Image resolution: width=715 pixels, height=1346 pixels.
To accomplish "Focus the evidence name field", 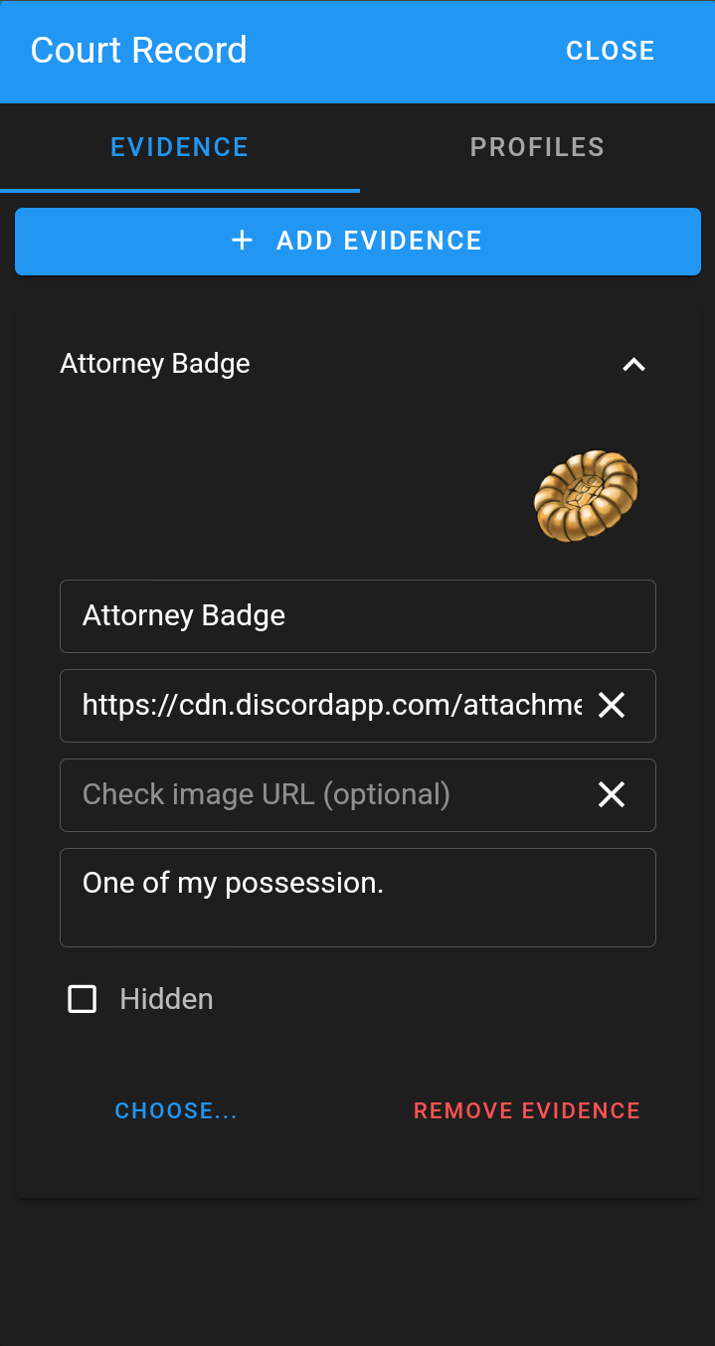I will [x=358, y=616].
